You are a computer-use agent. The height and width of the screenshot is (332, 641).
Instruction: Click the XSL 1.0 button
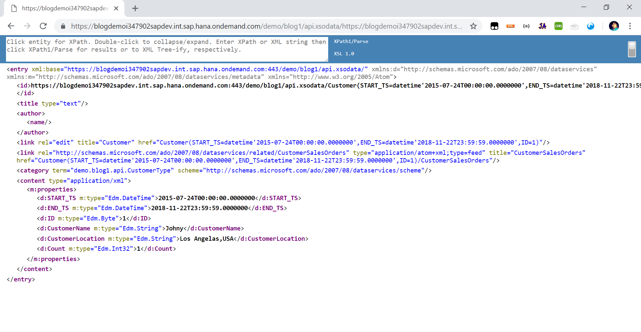tap(344, 54)
